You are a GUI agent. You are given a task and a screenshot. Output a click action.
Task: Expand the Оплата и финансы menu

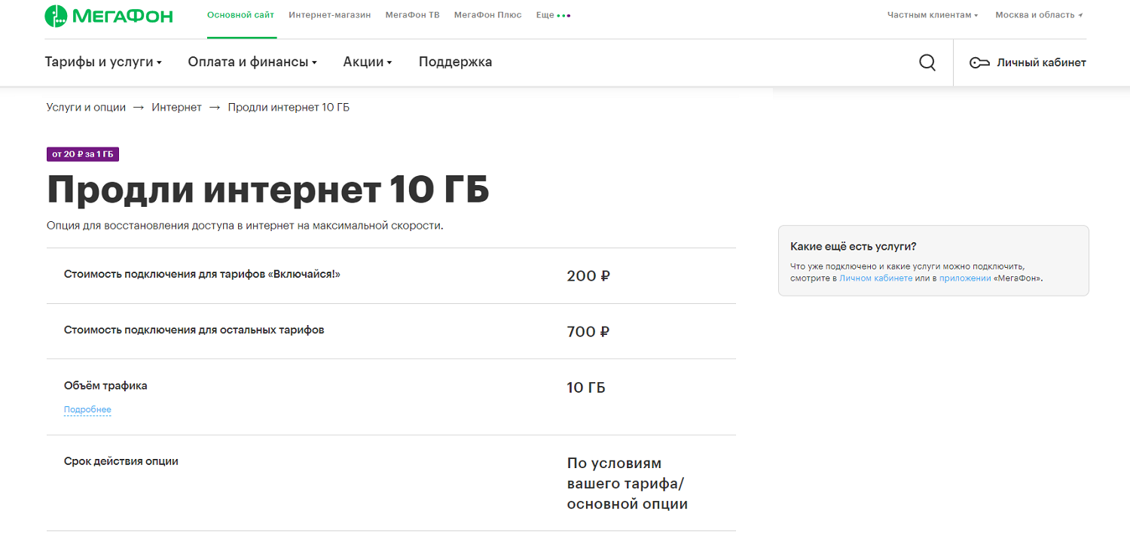coord(252,62)
